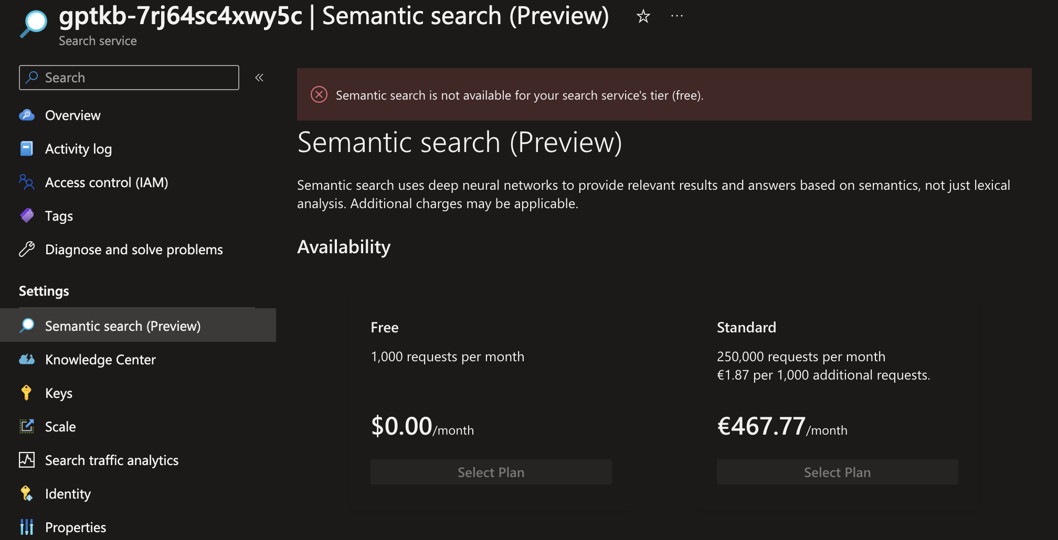1058x540 pixels.
Task: Open the Activity log
Action: (x=78, y=149)
